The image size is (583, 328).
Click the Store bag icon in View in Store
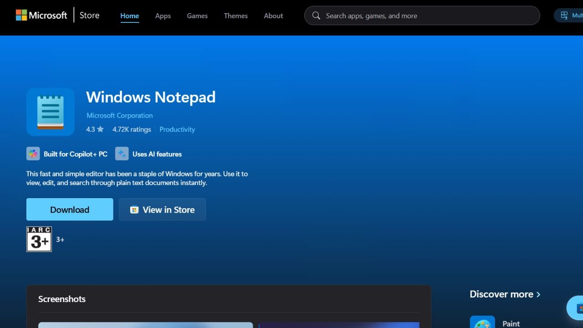pyautogui.click(x=134, y=210)
